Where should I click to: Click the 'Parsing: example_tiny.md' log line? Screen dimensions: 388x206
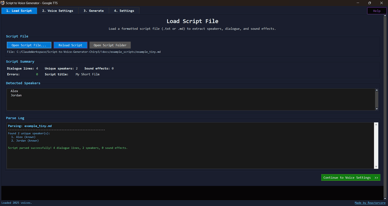click(30, 126)
